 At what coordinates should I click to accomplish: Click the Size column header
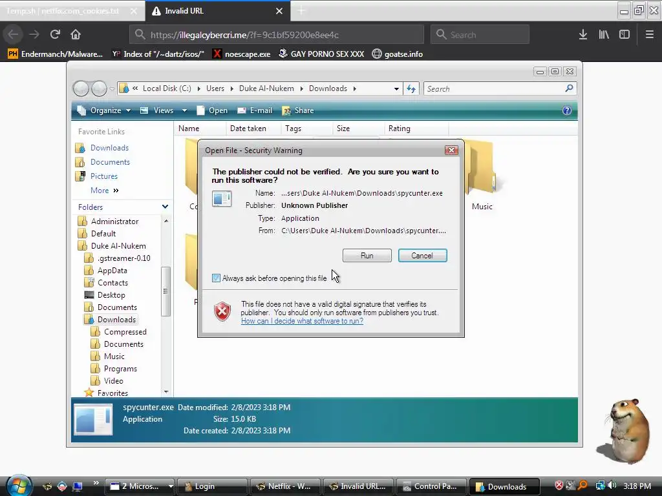pyautogui.click(x=358, y=129)
